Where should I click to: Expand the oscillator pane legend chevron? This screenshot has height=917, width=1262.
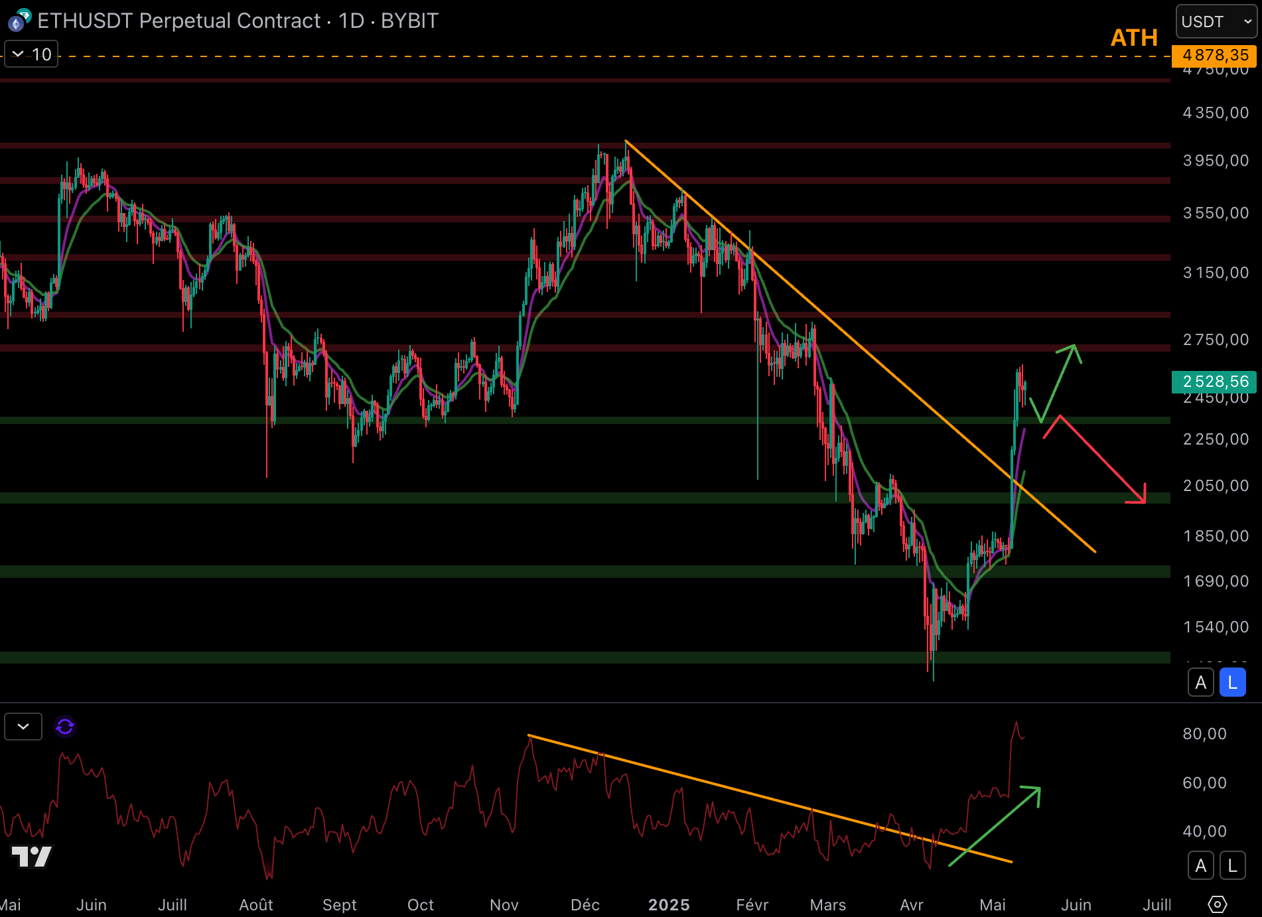(23, 727)
